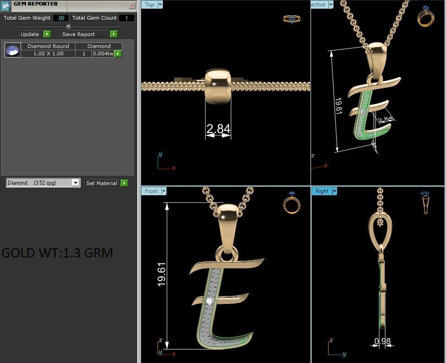Select the round diamond gem thumbnail
The height and width of the screenshot is (363, 446).
(x=13, y=50)
